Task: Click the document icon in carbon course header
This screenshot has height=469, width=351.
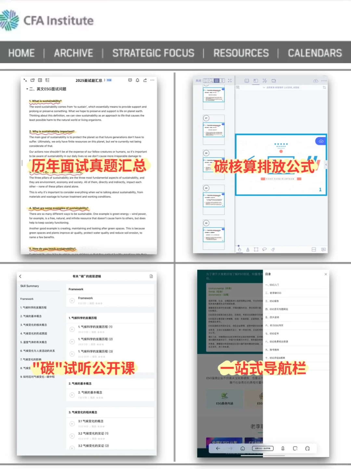Action: click(x=151, y=276)
